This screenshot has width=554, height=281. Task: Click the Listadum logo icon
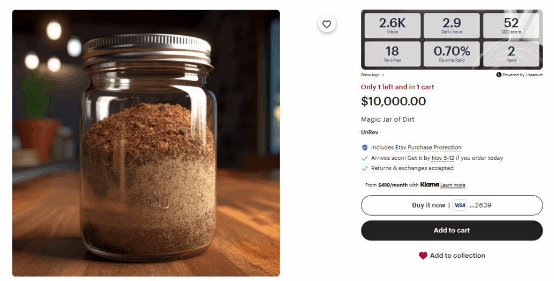[x=498, y=75]
